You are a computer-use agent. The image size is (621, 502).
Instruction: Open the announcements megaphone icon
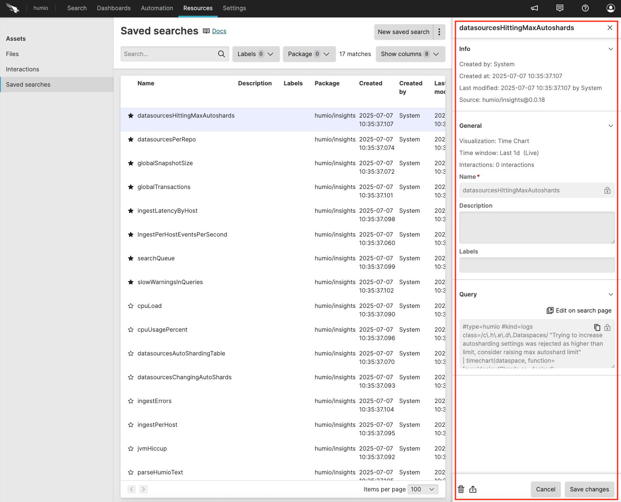[534, 8]
